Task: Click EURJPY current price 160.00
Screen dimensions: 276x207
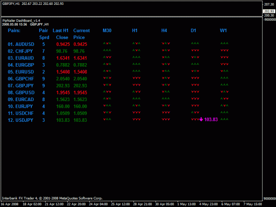Action: click(x=80, y=106)
